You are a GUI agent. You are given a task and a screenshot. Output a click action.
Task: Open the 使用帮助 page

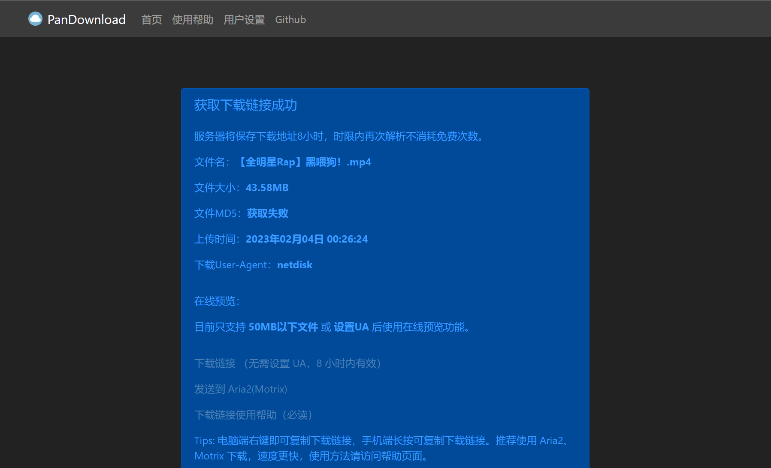coord(192,20)
